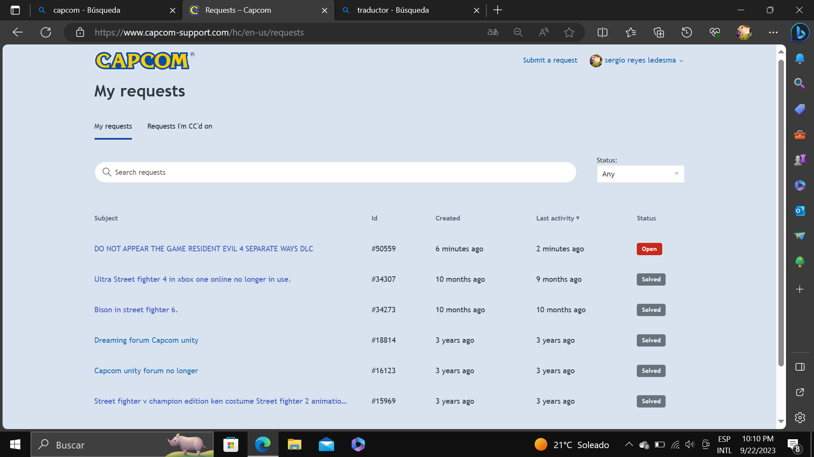Start Read Aloud from address bar
Viewport: 814px width, 457px height.
coord(544,33)
